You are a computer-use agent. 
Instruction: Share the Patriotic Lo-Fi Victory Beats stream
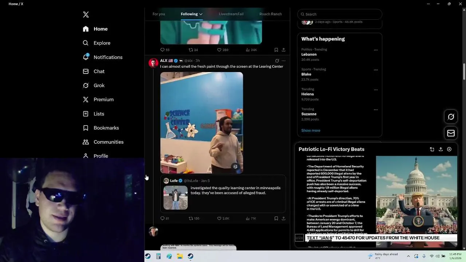pyautogui.click(x=441, y=149)
